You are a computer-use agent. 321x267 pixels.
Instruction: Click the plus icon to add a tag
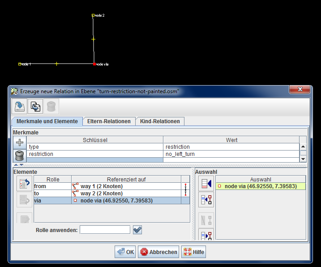[x=20, y=142]
